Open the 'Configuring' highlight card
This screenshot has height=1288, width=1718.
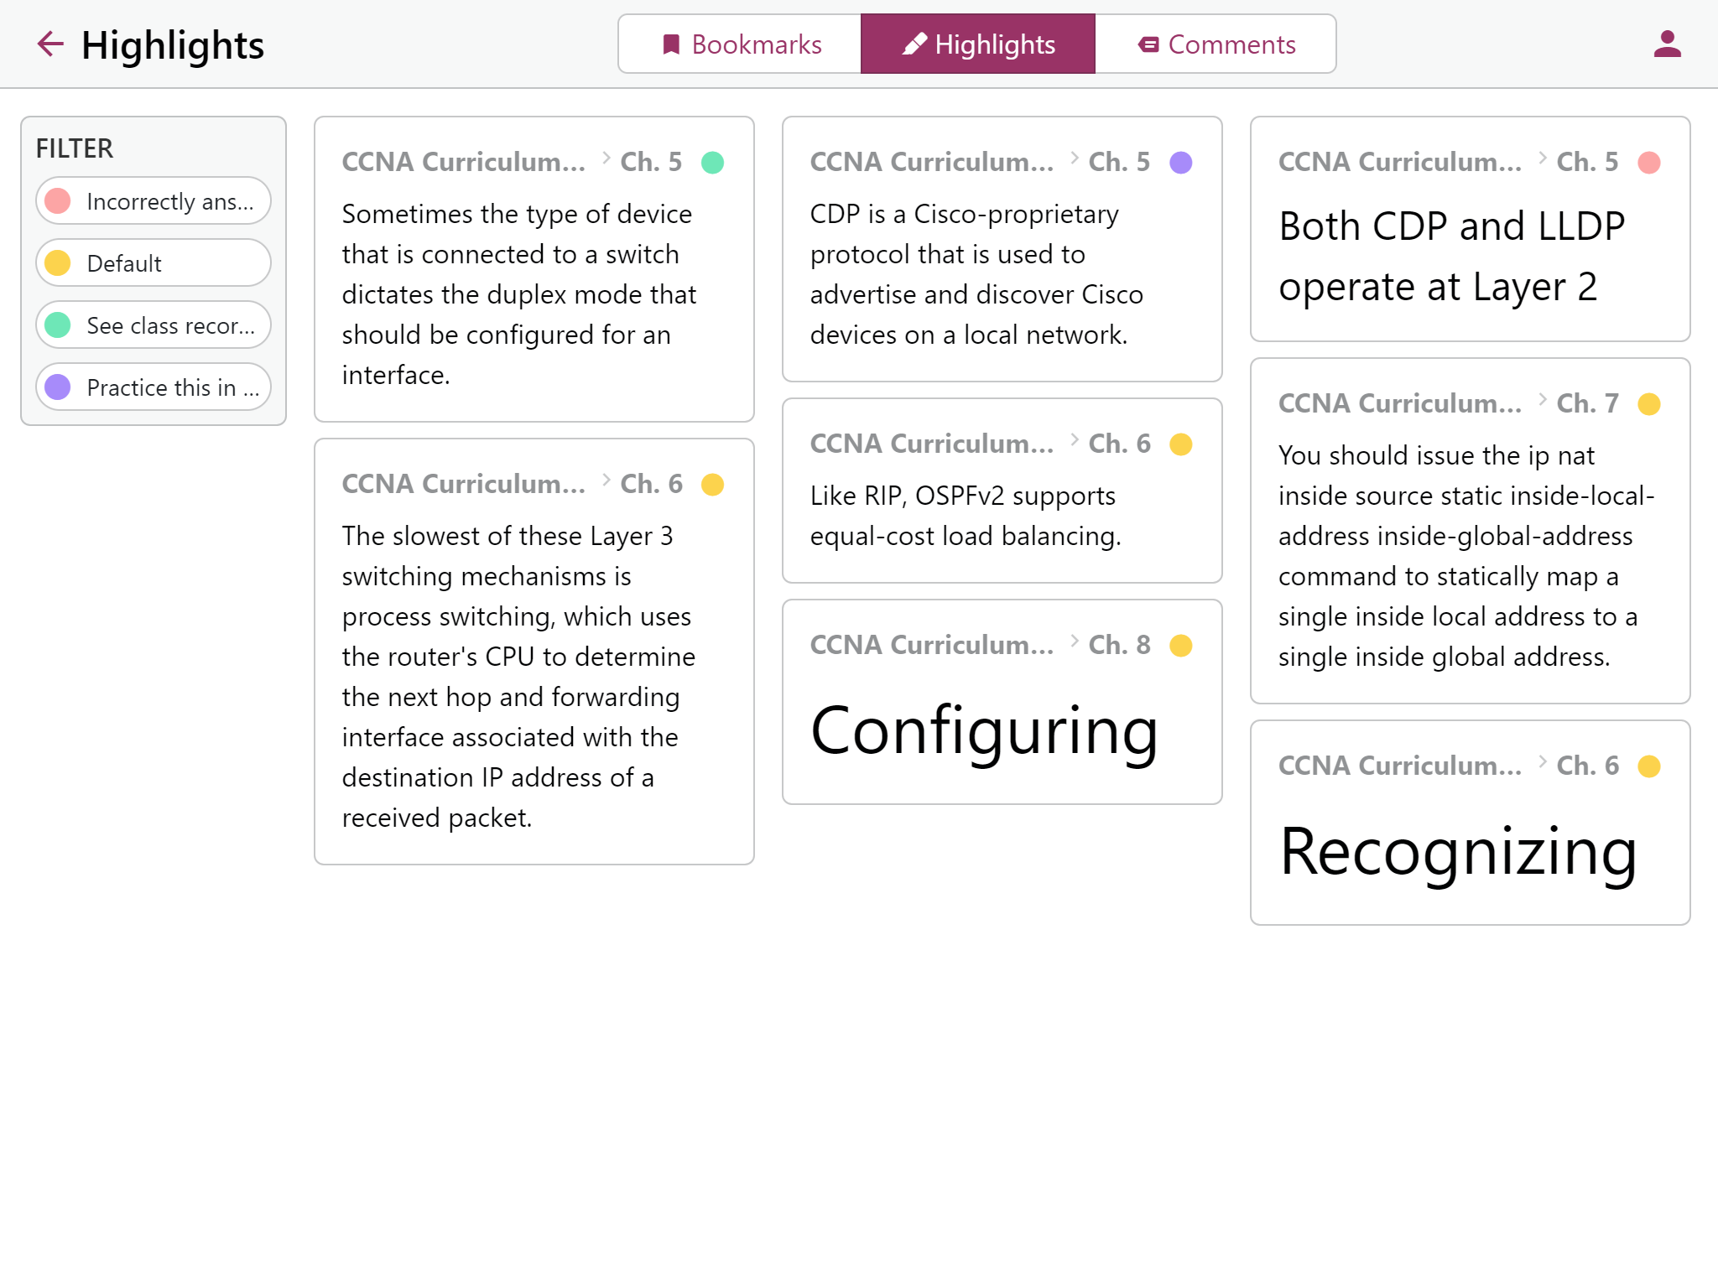coord(1002,703)
